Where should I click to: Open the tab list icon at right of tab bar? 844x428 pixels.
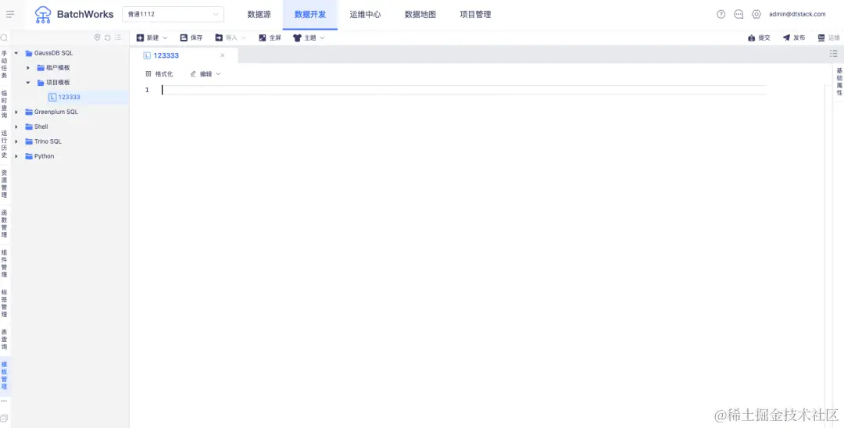coord(834,54)
